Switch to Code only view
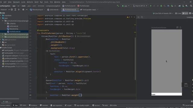This screenshot has height=108, width=193. 178,13
